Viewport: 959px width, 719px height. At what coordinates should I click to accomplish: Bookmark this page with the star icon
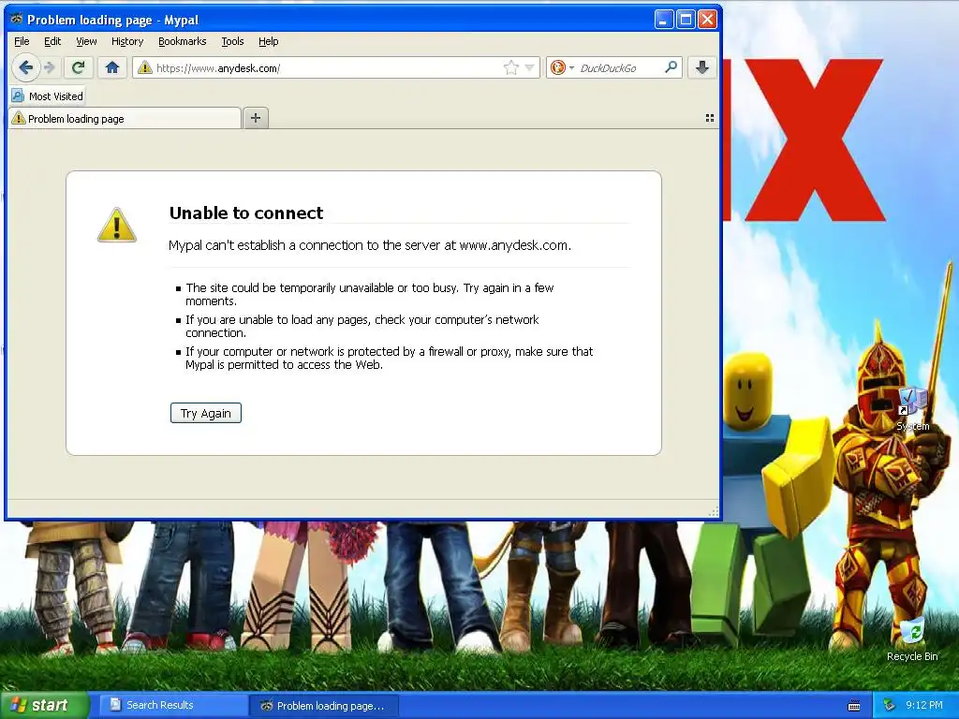(x=510, y=67)
